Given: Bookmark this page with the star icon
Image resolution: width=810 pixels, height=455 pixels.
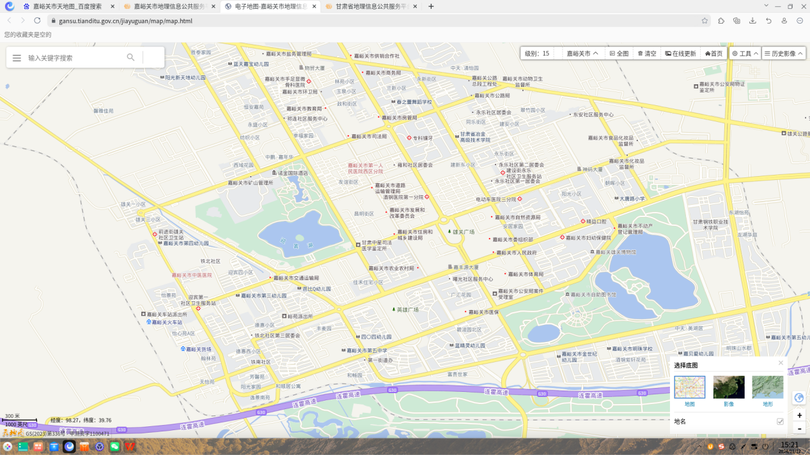Looking at the screenshot, I should tap(705, 21).
